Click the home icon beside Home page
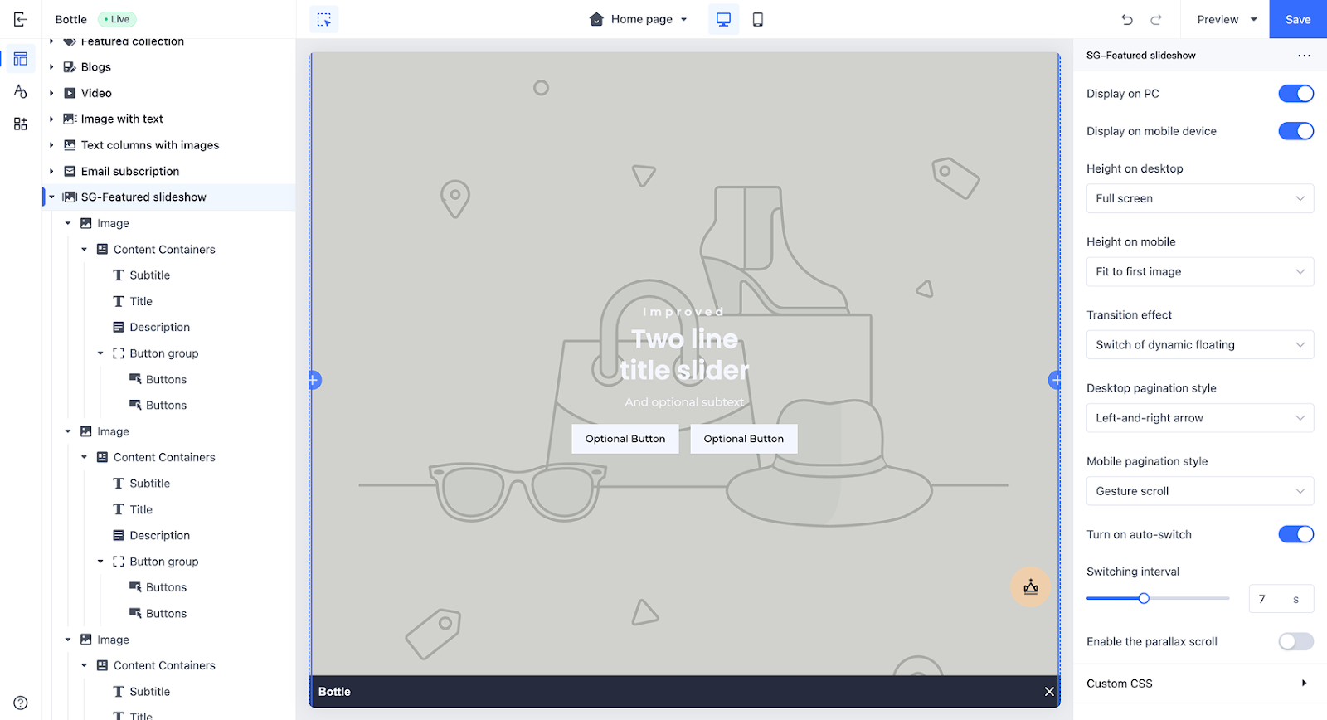 pos(596,19)
